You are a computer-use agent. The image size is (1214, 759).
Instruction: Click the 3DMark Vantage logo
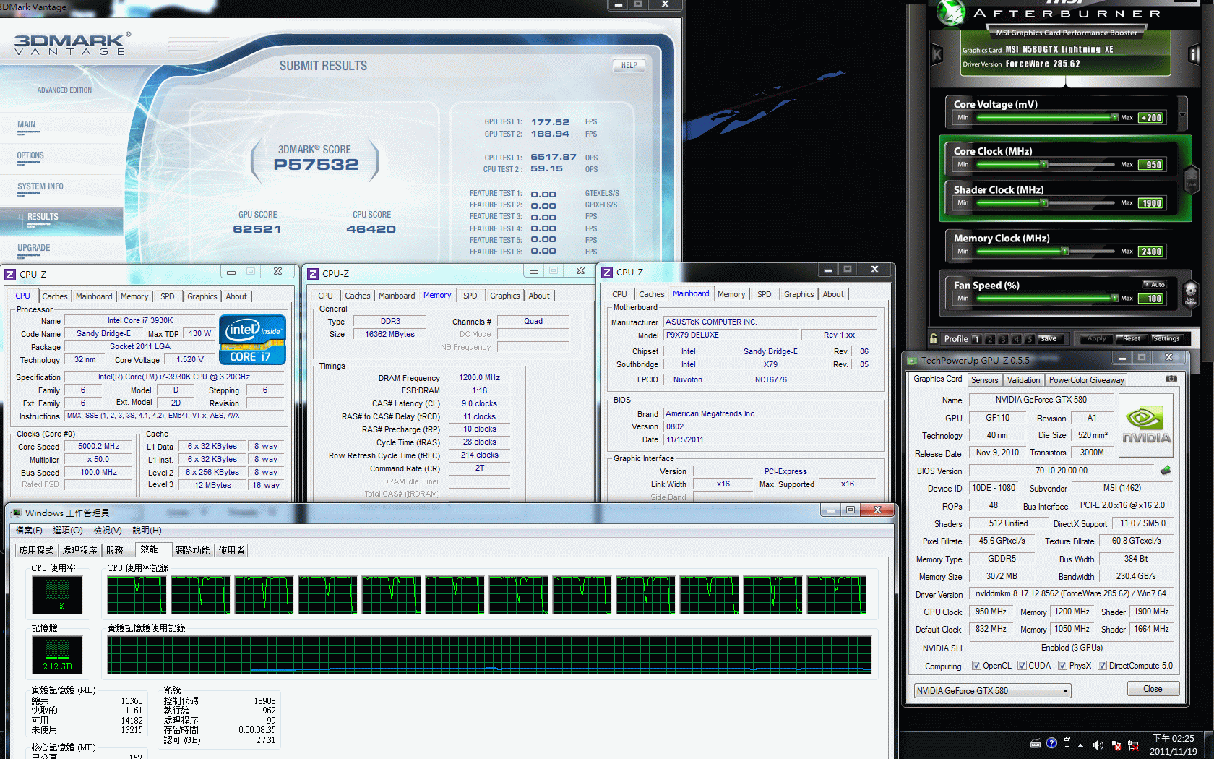tap(71, 44)
